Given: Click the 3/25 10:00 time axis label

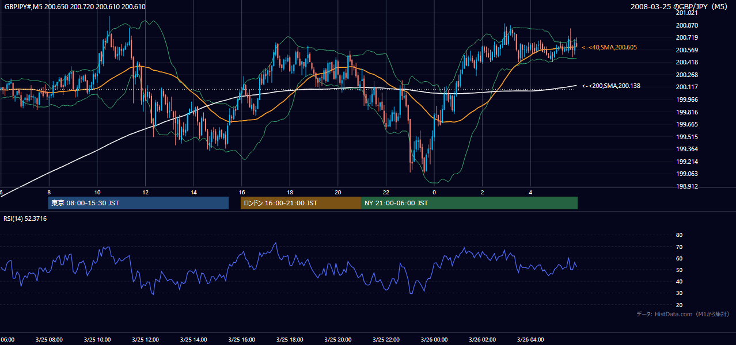Looking at the screenshot, I should 97,340.
